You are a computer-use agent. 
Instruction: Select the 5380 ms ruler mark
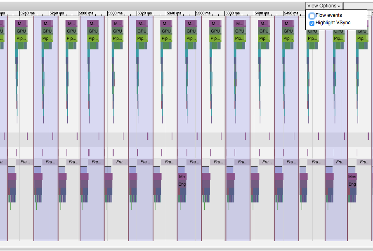point(232,13)
